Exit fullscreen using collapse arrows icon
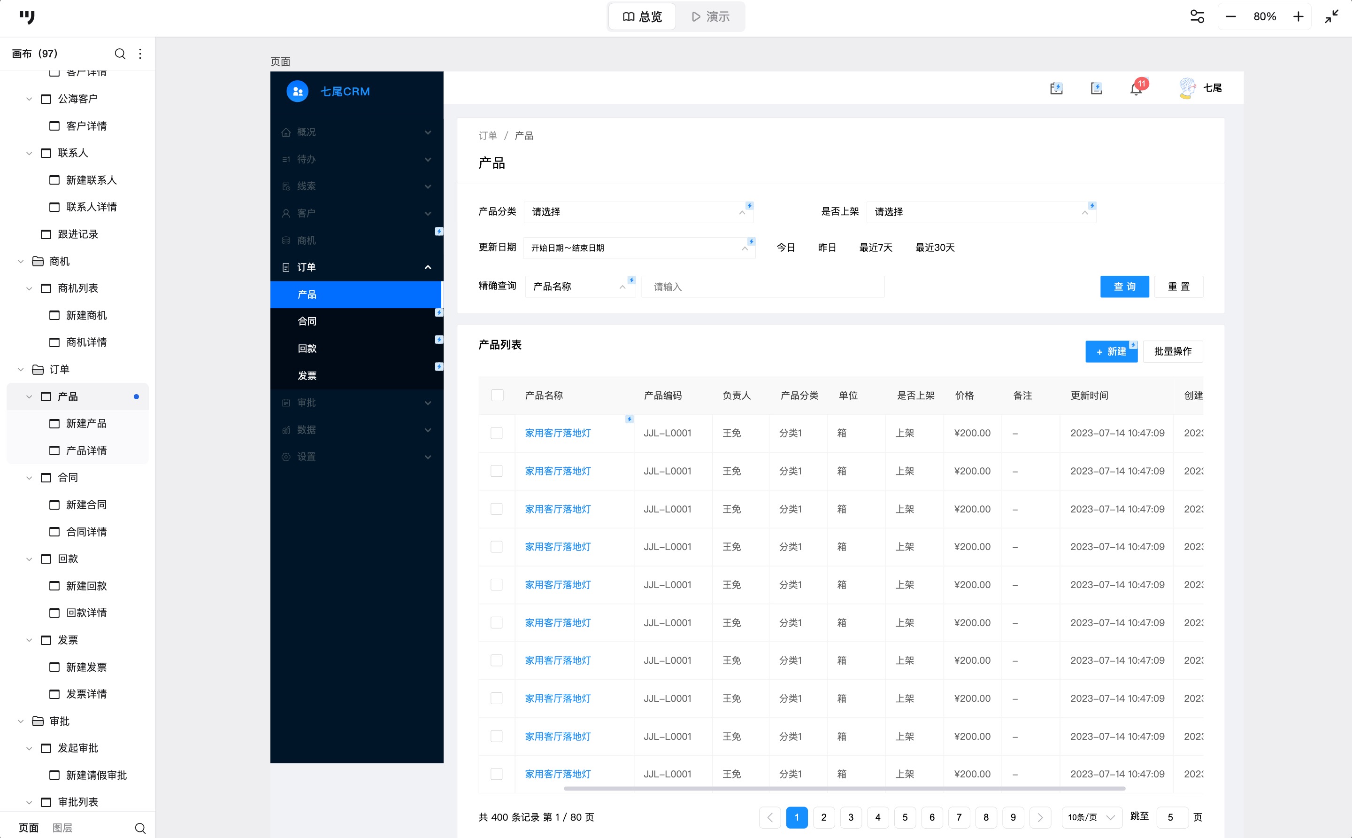The height and width of the screenshot is (838, 1352). (1331, 16)
